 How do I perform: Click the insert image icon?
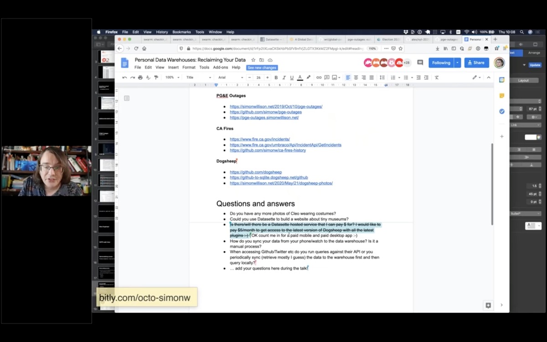click(335, 78)
